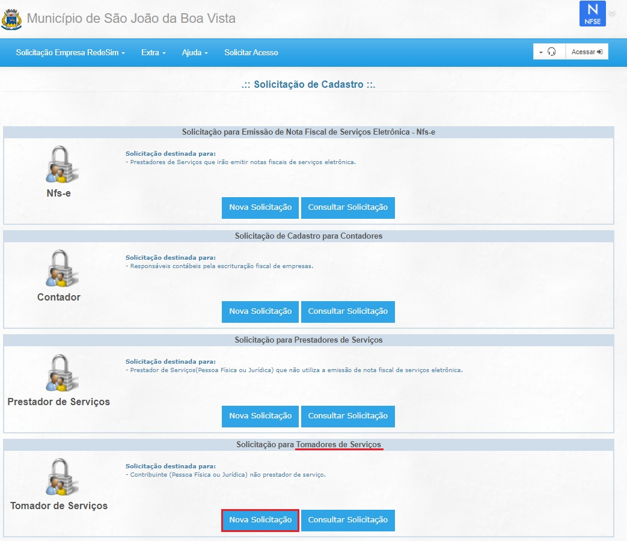627x541 pixels.
Task: Click the Contador padlock icon
Action: [62, 269]
